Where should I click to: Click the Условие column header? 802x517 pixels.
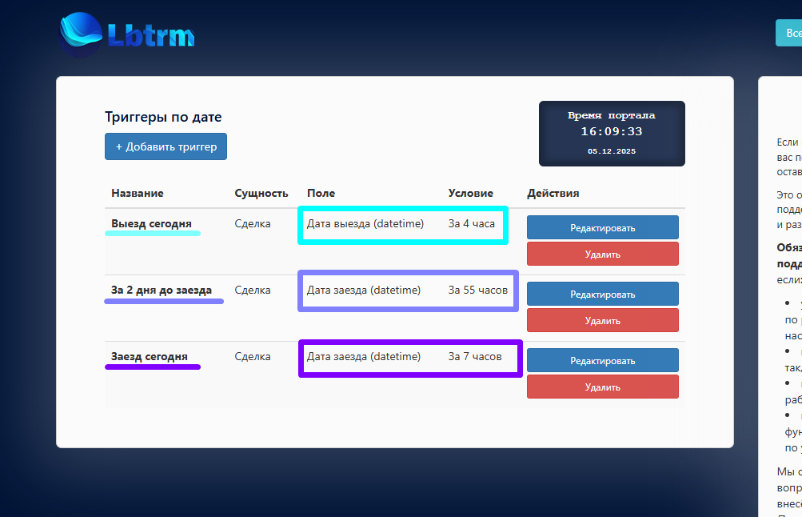pos(470,193)
